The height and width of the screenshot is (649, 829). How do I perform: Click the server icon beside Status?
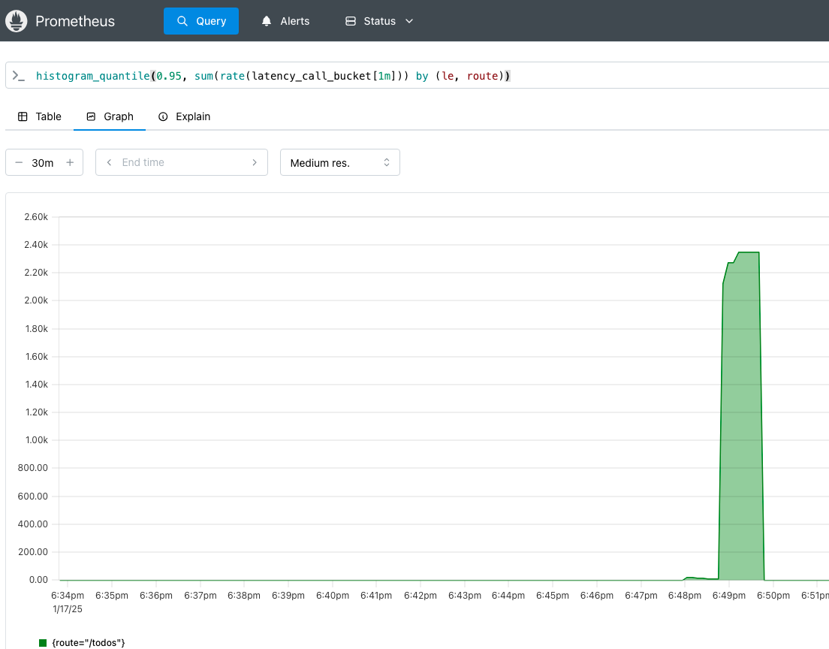tap(350, 21)
